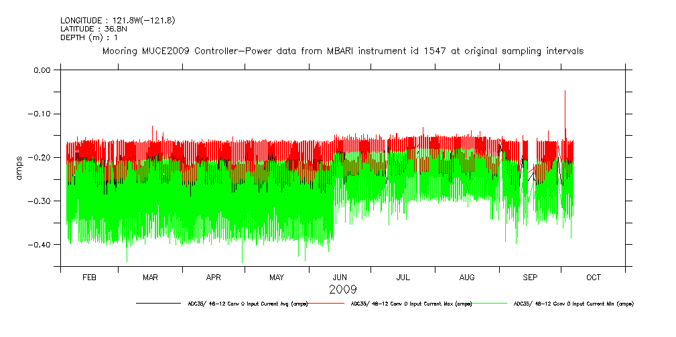This screenshot has width=676, height=337.
Task: Click the Mooring MUCE2009 plot title
Action: click(x=342, y=51)
